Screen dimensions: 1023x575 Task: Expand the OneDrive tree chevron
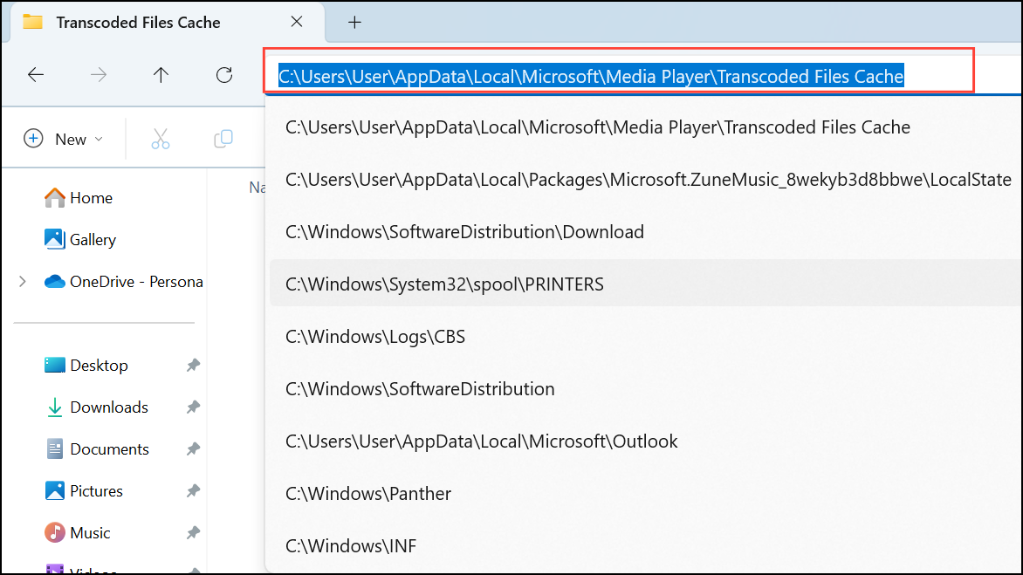point(23,282)
